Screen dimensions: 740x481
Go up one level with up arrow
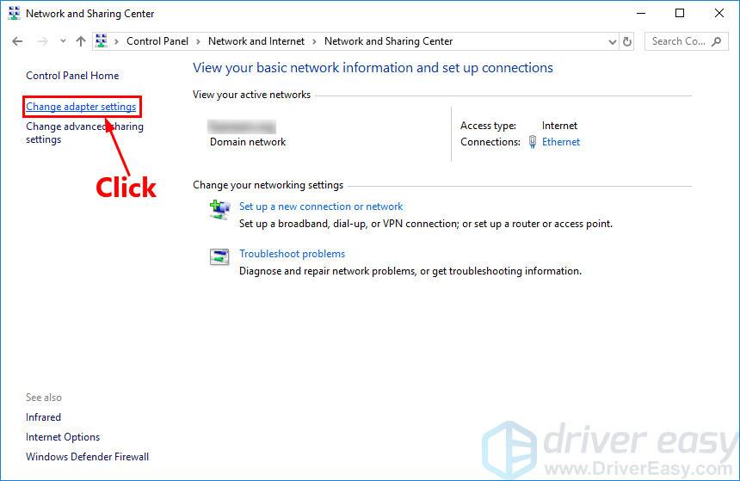pos(81,41)
